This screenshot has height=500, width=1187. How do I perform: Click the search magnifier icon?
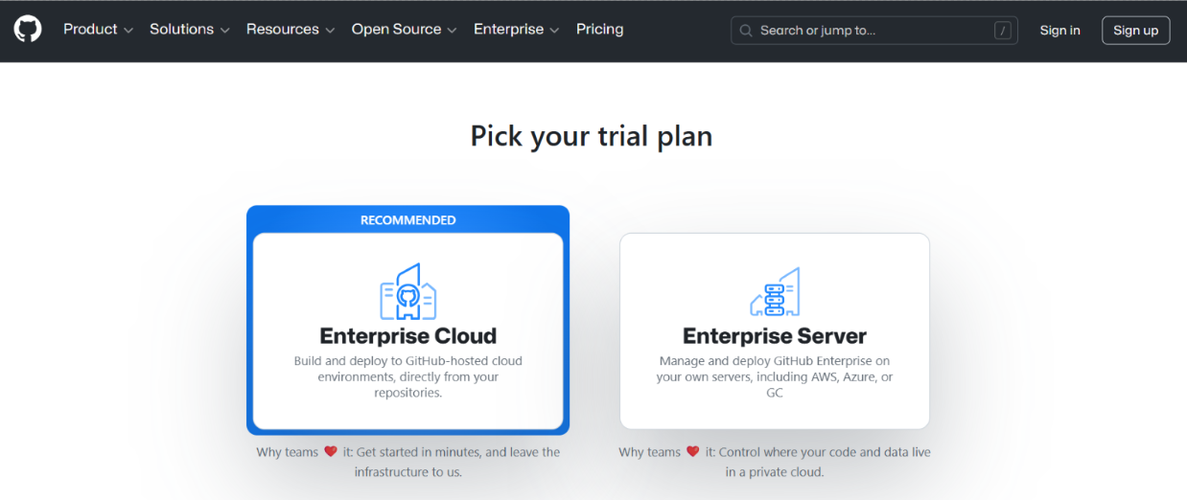(747, 31)
